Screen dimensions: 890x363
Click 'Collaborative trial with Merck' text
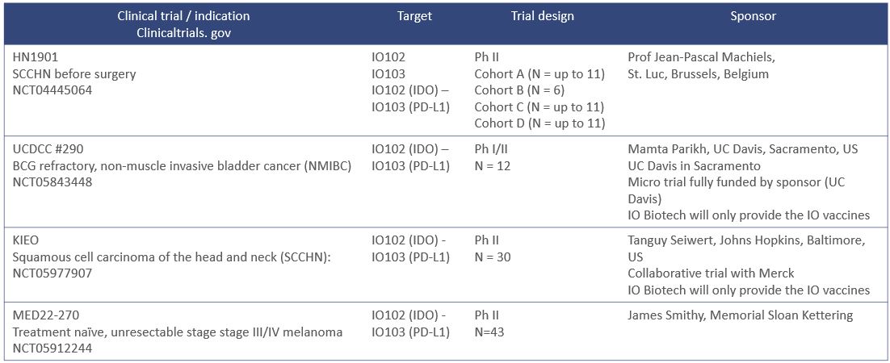[711, 273]
